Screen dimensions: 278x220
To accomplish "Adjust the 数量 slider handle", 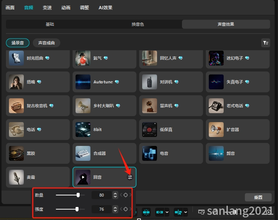I will tap(78, 195).
